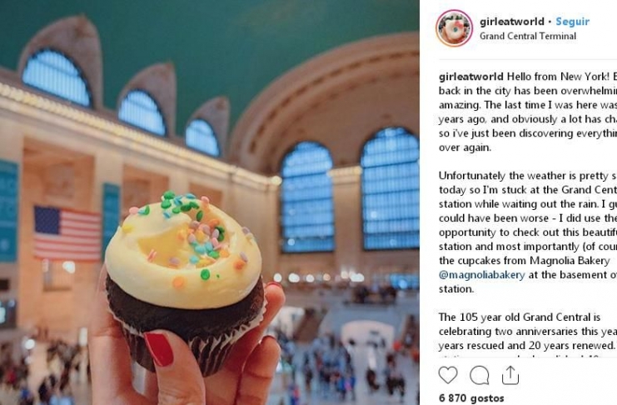Click the 'Hello from New York!' caption paragraph
617x405 pixels.
pos(528,112)
